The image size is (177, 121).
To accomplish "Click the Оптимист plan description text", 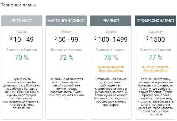I will pos(22,93).
